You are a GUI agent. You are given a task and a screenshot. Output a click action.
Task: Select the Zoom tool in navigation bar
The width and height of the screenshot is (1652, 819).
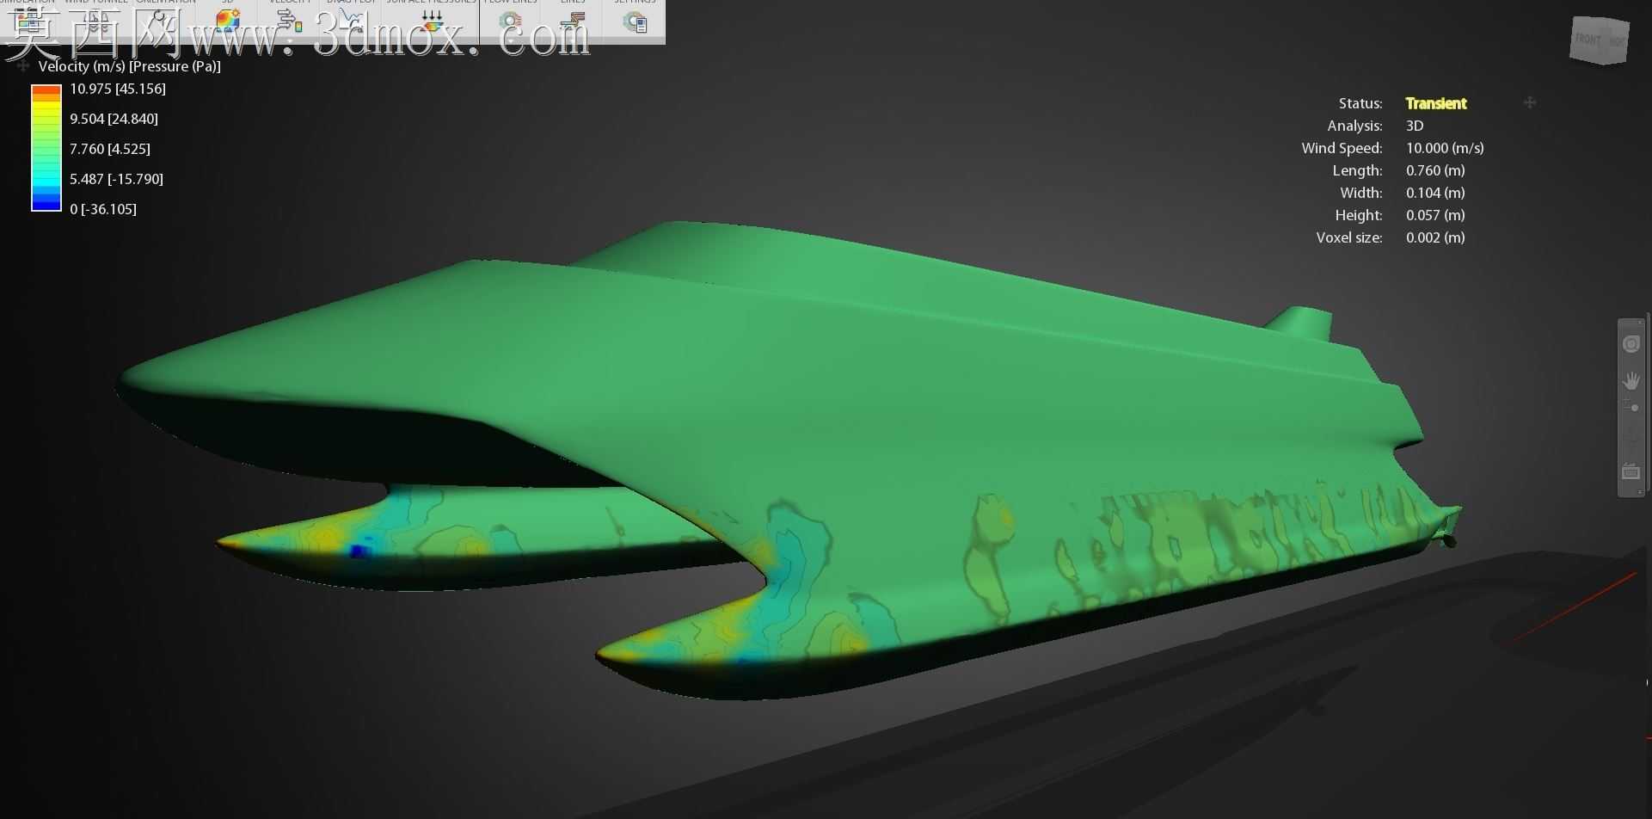pos(1631,406)
